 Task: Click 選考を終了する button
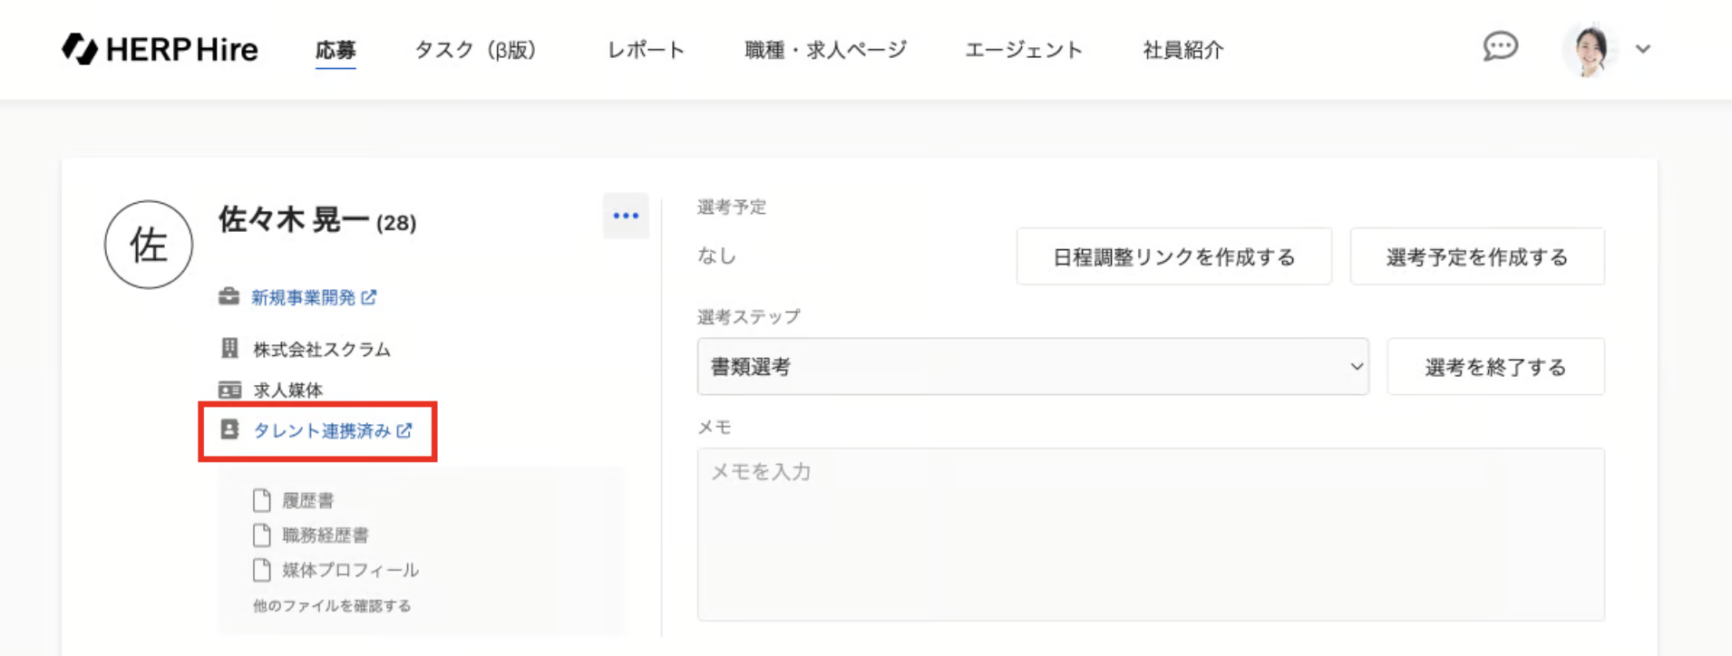pos(1495,367)
